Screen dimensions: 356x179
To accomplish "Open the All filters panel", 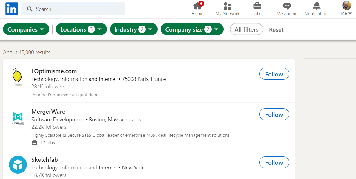I will point(246,29).
